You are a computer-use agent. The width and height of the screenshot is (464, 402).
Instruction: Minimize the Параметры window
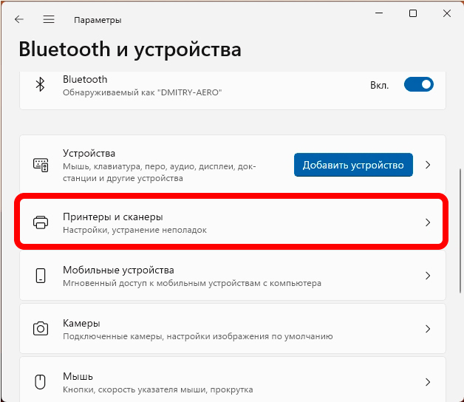point(379,13)
